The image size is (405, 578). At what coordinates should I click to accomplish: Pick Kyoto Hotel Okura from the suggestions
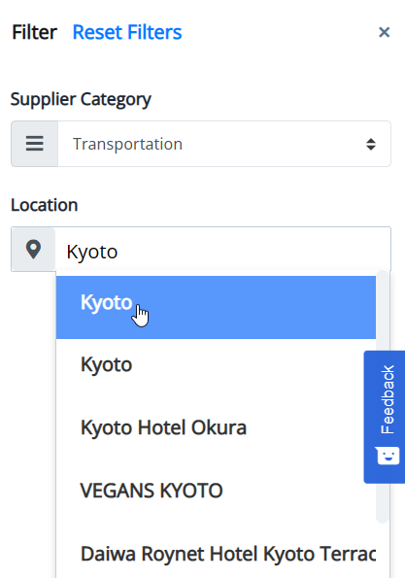click(x=216, y=427)
